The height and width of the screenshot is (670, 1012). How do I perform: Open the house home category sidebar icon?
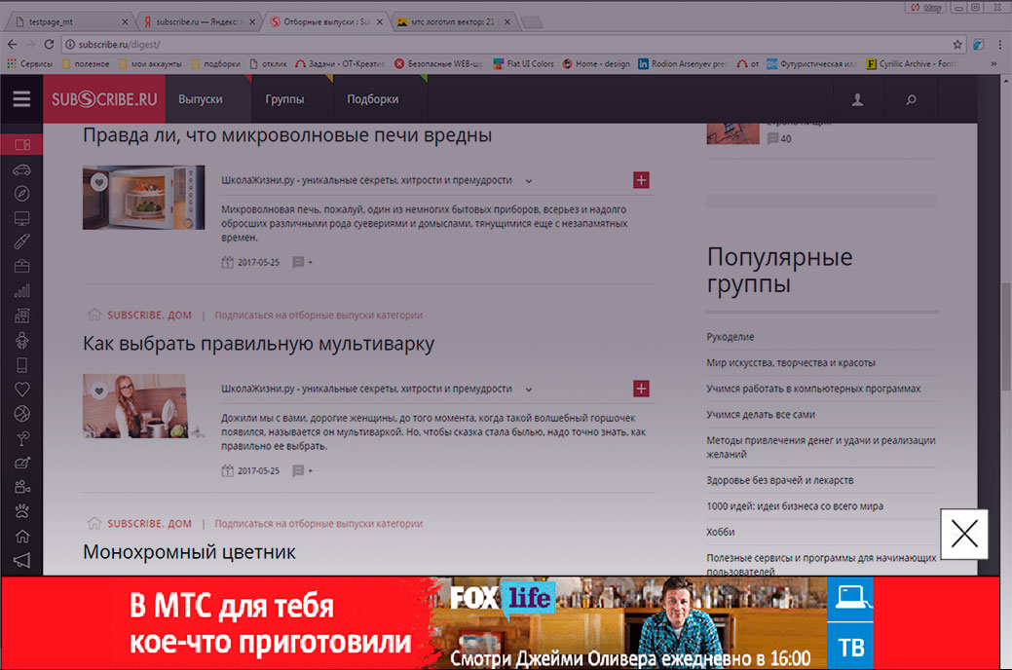coord(21,536)
